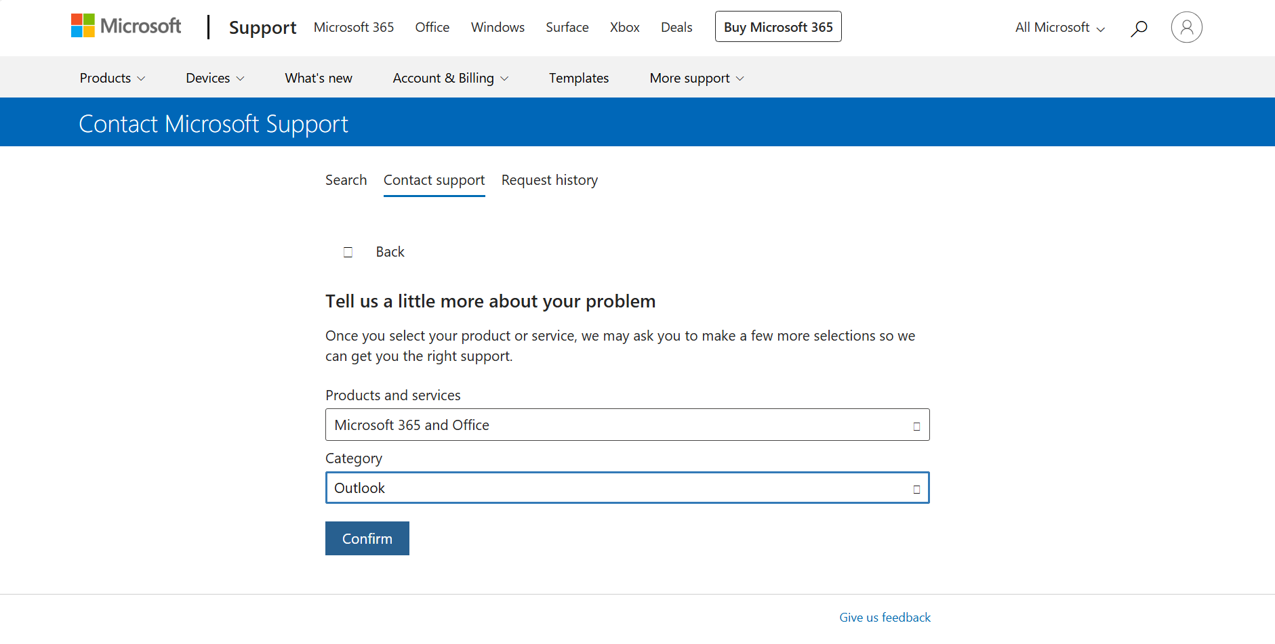Open the Products and services dropdown arrow

[916, 425]
